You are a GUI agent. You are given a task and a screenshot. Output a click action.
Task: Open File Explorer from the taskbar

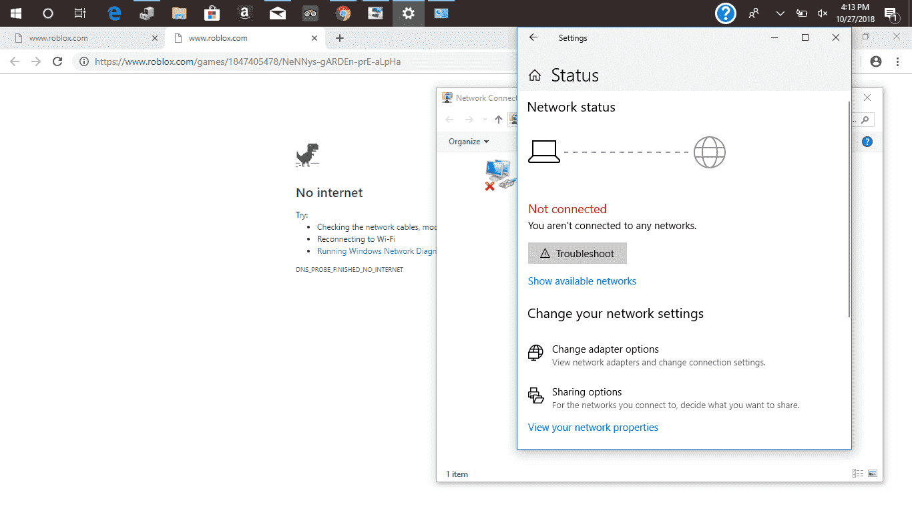[179, 13]
